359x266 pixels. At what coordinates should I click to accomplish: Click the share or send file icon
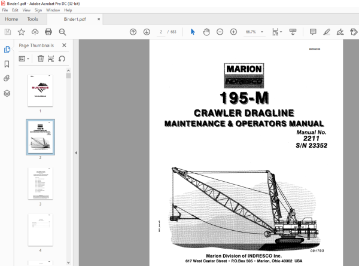click(354, 32)
